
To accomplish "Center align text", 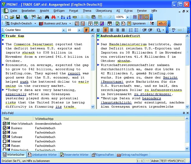I will (112, 30).
